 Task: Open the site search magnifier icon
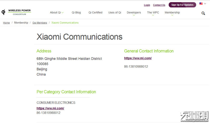(203, 13)
